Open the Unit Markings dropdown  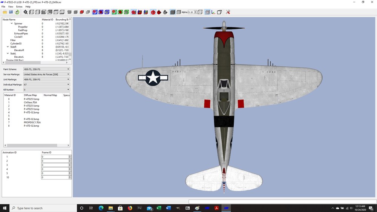(x=46, y=80)
